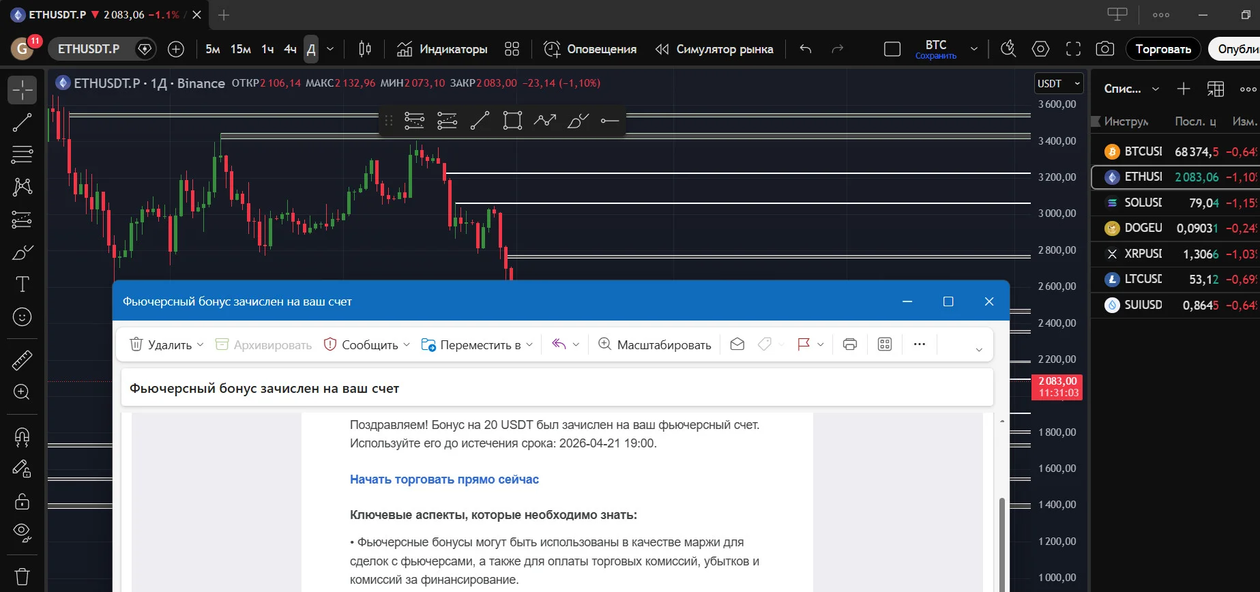The image size is (1260, 592).
Task: Create an alert with Оповещения
Action: (590, 49)
